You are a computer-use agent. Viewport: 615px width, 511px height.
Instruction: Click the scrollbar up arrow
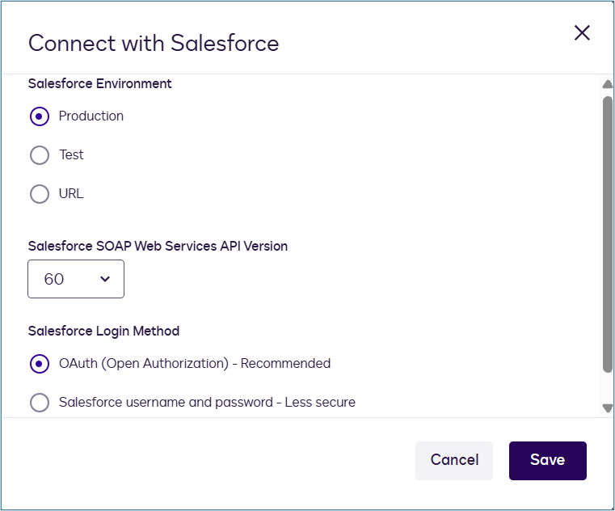(608, 84)
